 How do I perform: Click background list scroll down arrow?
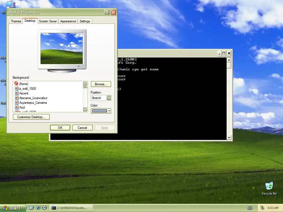pos(85,109)
